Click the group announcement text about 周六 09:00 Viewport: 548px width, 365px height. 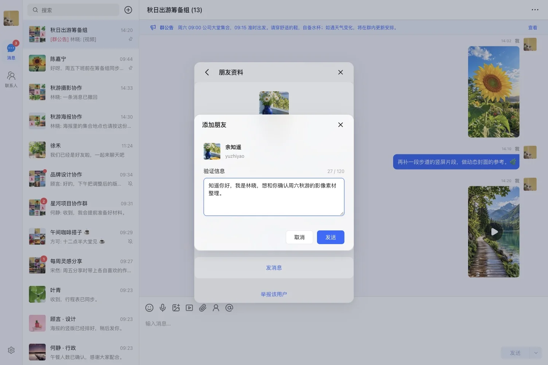(288, 28)
